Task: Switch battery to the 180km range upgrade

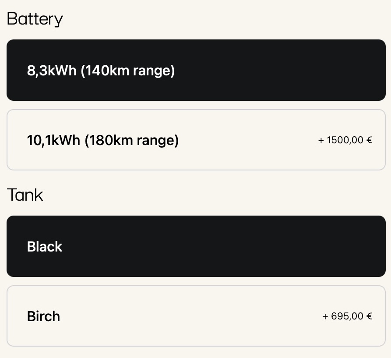Action: click(196, 140)
